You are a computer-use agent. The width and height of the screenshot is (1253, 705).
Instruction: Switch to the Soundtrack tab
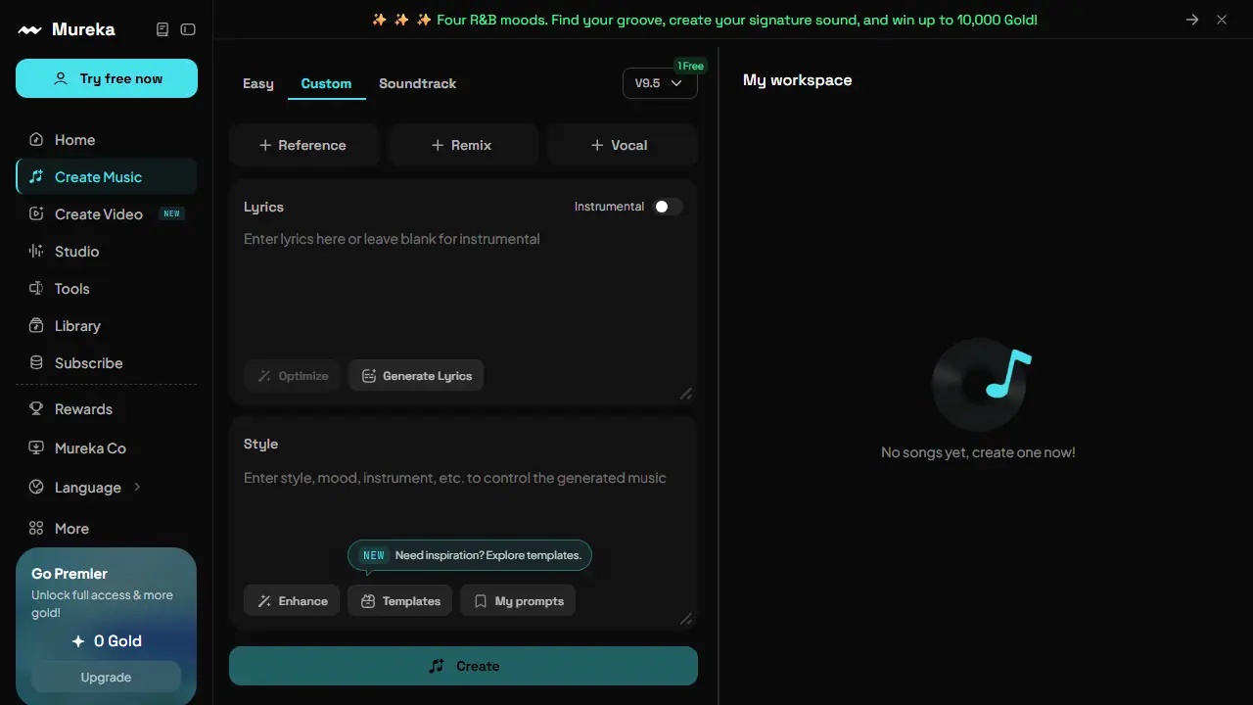(418, 83)
